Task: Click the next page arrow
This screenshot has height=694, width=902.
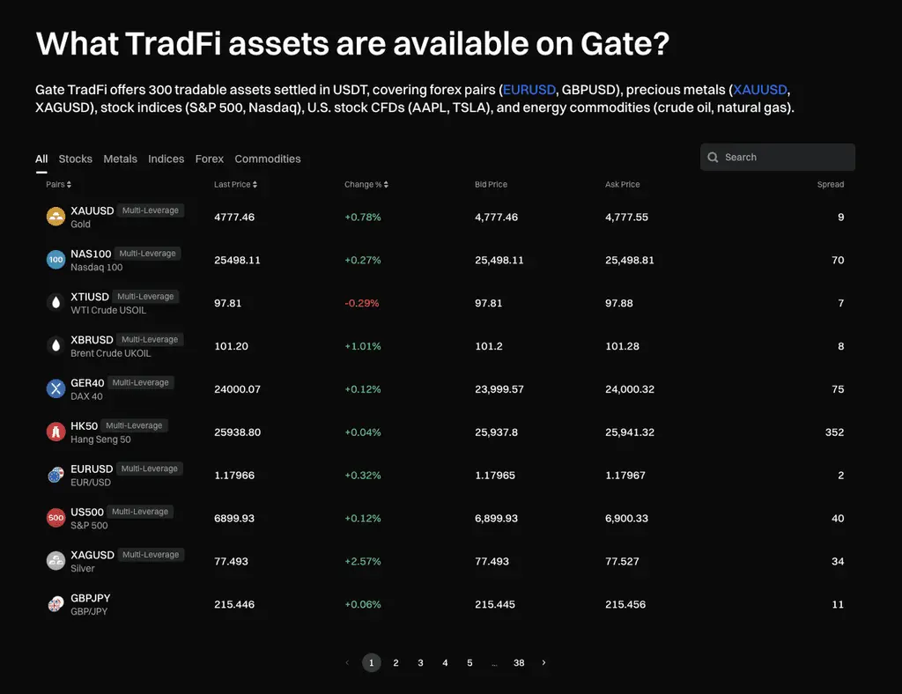Action: (x=543, y=663)
